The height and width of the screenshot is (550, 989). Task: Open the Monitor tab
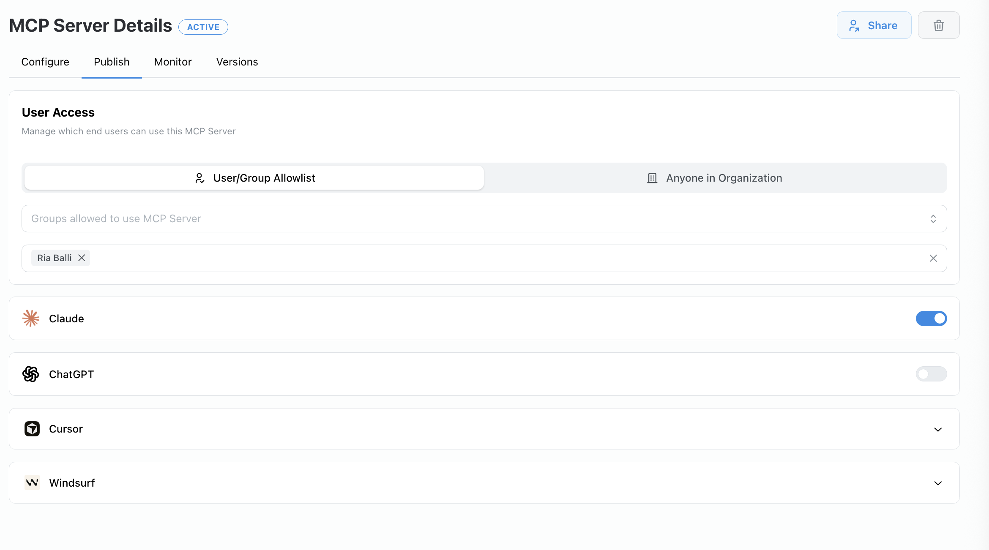(173, 62)
